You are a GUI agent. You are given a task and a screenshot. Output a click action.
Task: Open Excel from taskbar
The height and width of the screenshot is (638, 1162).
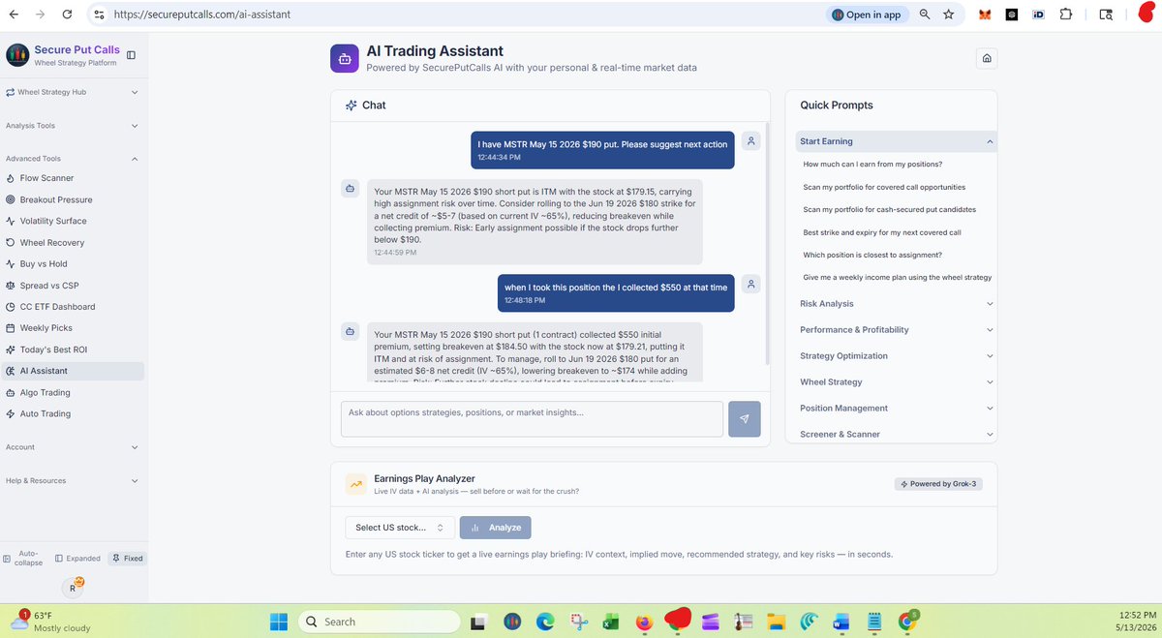[x=611, y=622]
